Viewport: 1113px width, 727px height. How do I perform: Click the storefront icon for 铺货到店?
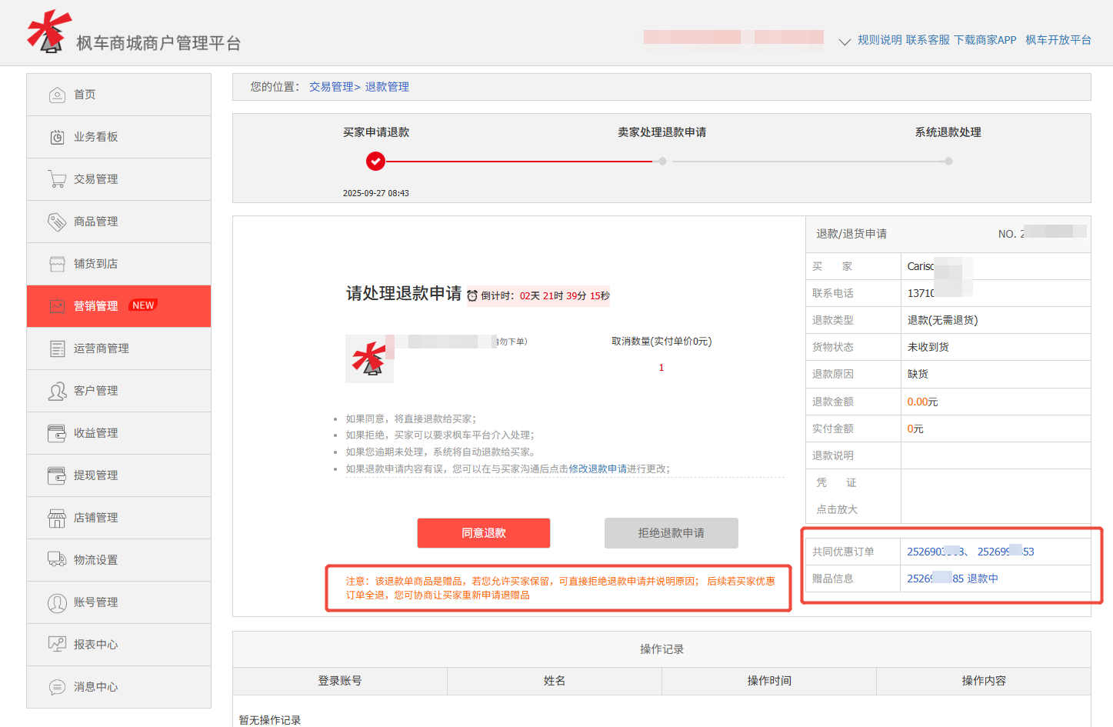click(58, 263)
